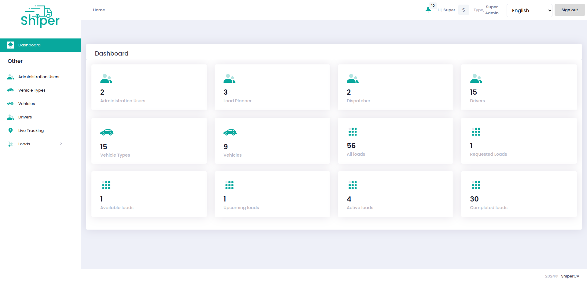Open the Dashboard sidebar entry
Image resolution: width=587 pixels, height=283 pixels.
pos(30,45)
